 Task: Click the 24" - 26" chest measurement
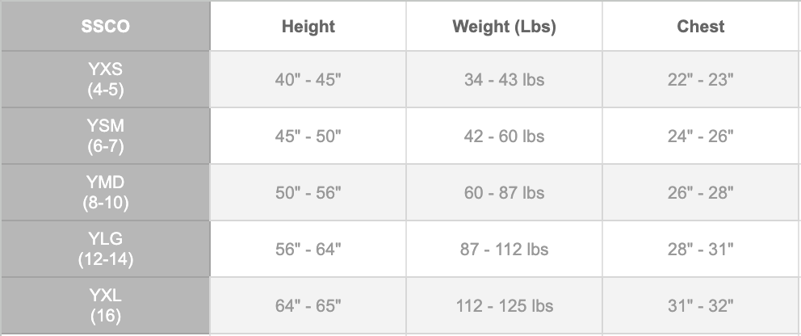(700, 136)
